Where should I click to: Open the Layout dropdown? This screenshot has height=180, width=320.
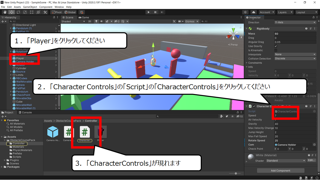point(306,12)
